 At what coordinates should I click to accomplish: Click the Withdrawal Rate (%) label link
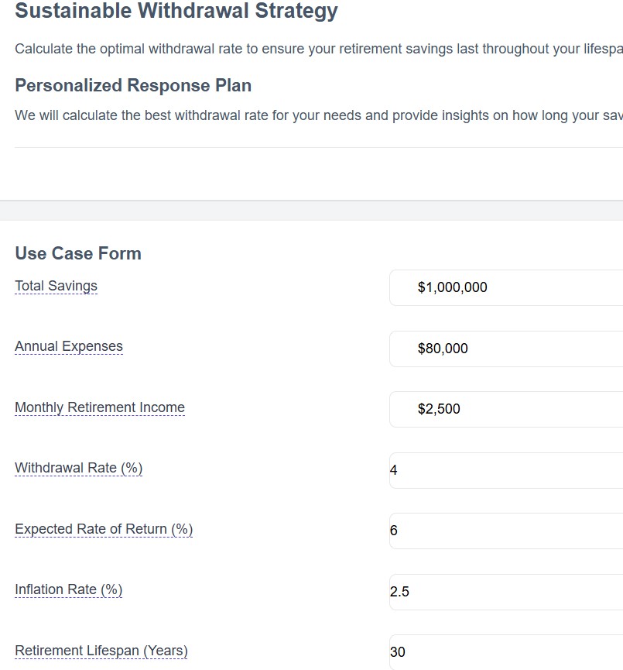[77, 468]
